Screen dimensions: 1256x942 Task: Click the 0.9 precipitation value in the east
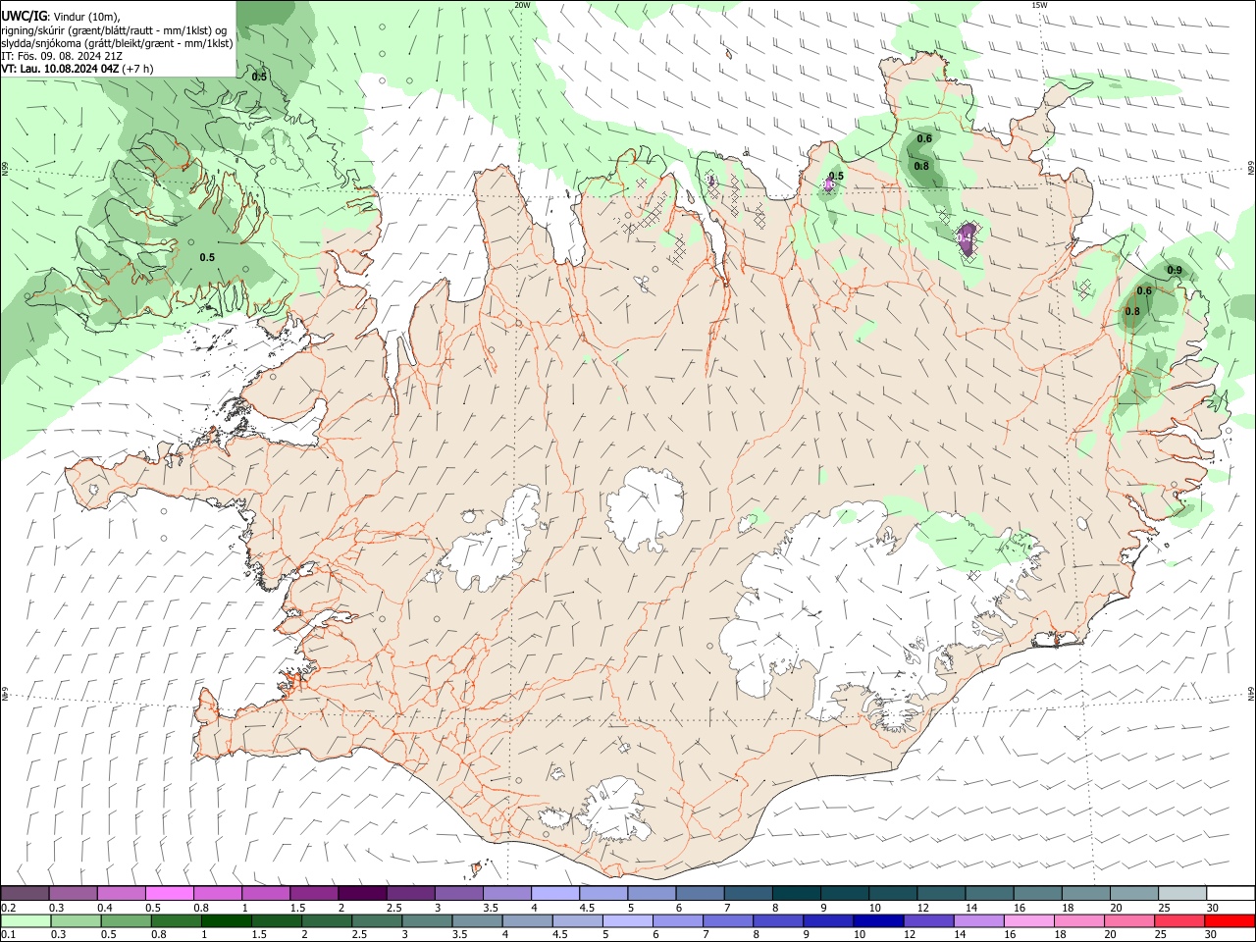click(1175, 271)
